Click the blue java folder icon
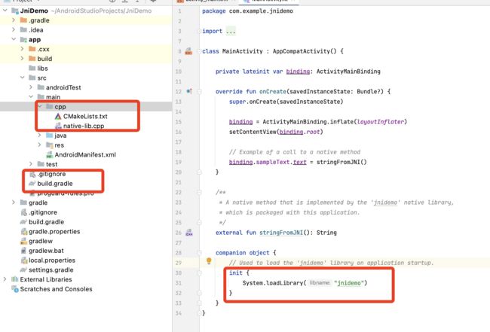 point(49,136)
